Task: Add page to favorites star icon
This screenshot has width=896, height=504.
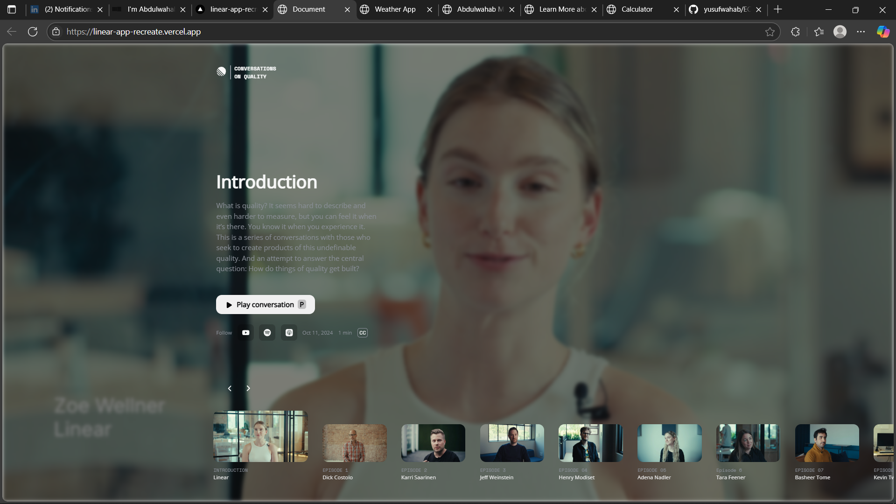Action: tap(770, 32)
